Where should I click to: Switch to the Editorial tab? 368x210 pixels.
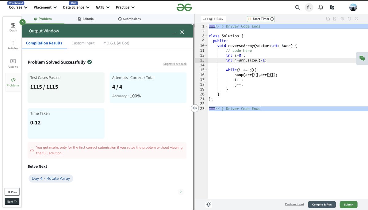(86, 19)
